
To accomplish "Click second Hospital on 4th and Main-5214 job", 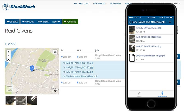I will [x=108, y=83].
